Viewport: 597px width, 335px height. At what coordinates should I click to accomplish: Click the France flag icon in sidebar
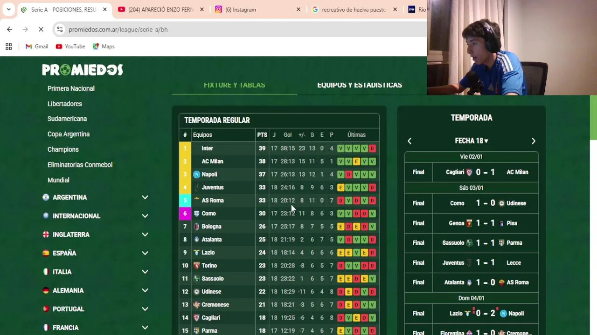click(46, 328)
